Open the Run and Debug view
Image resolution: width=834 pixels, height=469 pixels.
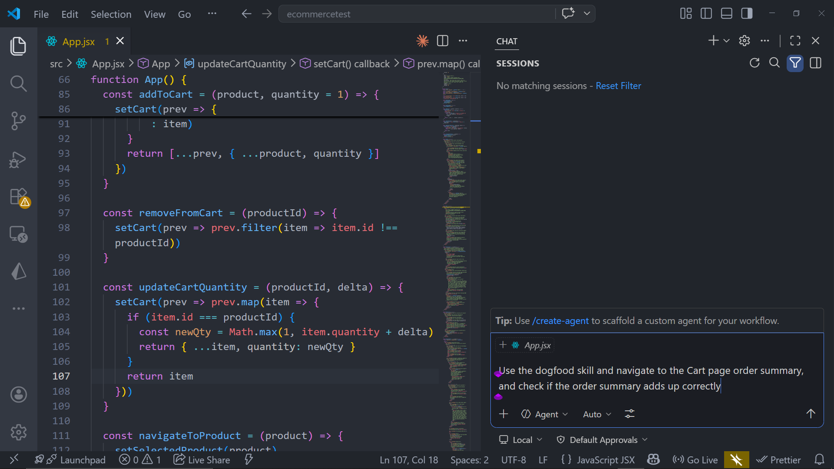(x=18, y=159)
